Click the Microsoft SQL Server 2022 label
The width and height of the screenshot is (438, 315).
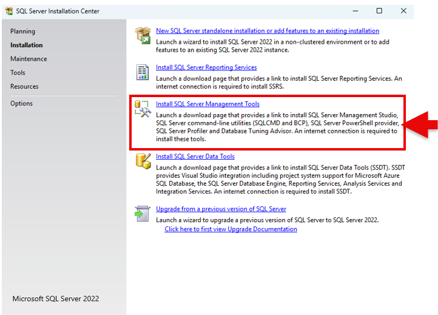(56, 299)
